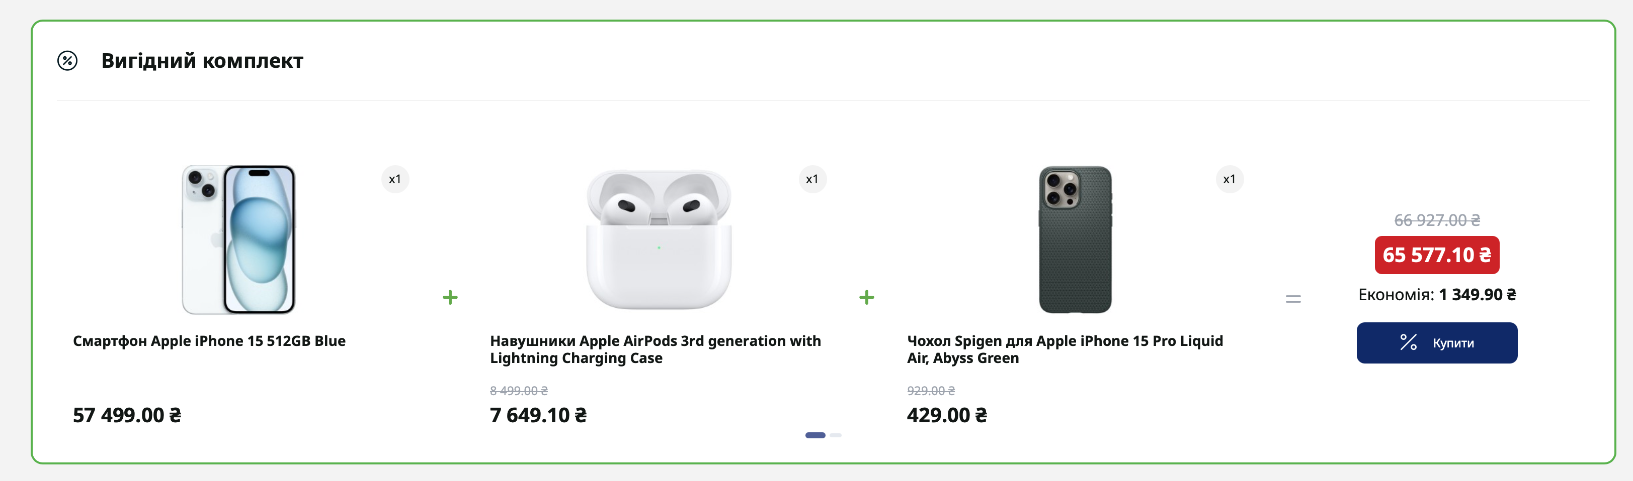Click the AirPods quantity x1 badge

point(812,179)
